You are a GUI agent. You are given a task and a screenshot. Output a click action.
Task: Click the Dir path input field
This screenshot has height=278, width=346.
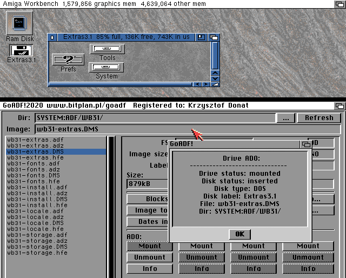point(155,118)
